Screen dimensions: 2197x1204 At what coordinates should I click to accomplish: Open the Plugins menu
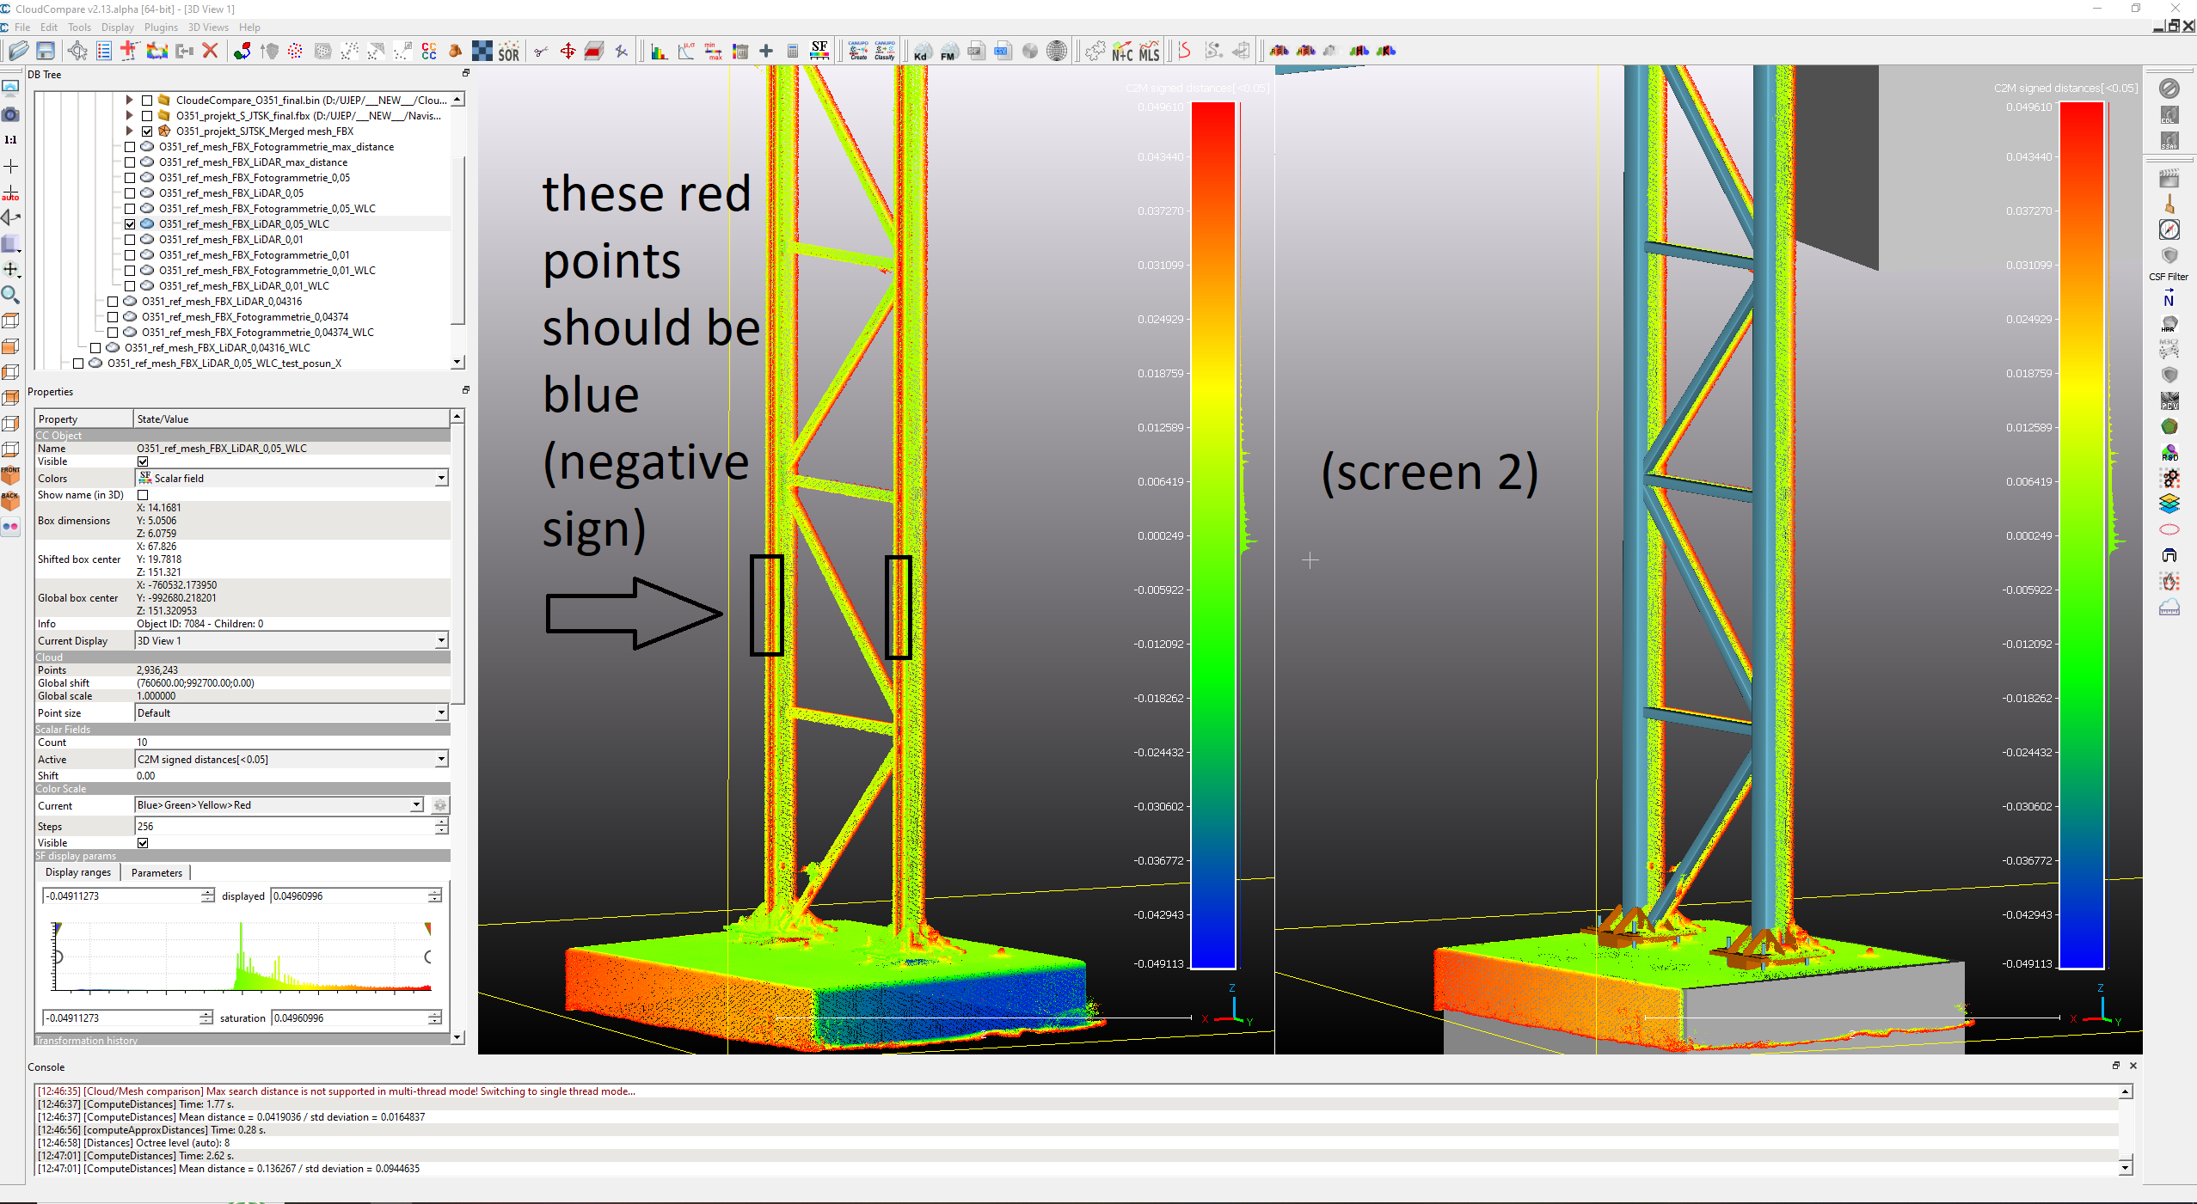coord(161,28)
